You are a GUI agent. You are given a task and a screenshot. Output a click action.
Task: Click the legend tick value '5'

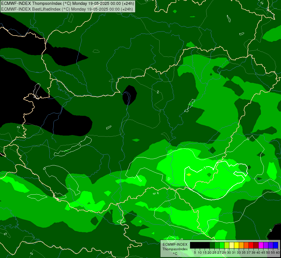point(195,253)
